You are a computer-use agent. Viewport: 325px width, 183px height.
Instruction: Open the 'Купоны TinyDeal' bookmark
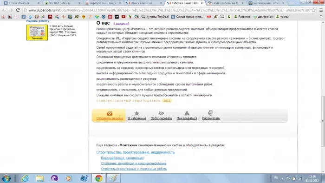coord(155,17)
